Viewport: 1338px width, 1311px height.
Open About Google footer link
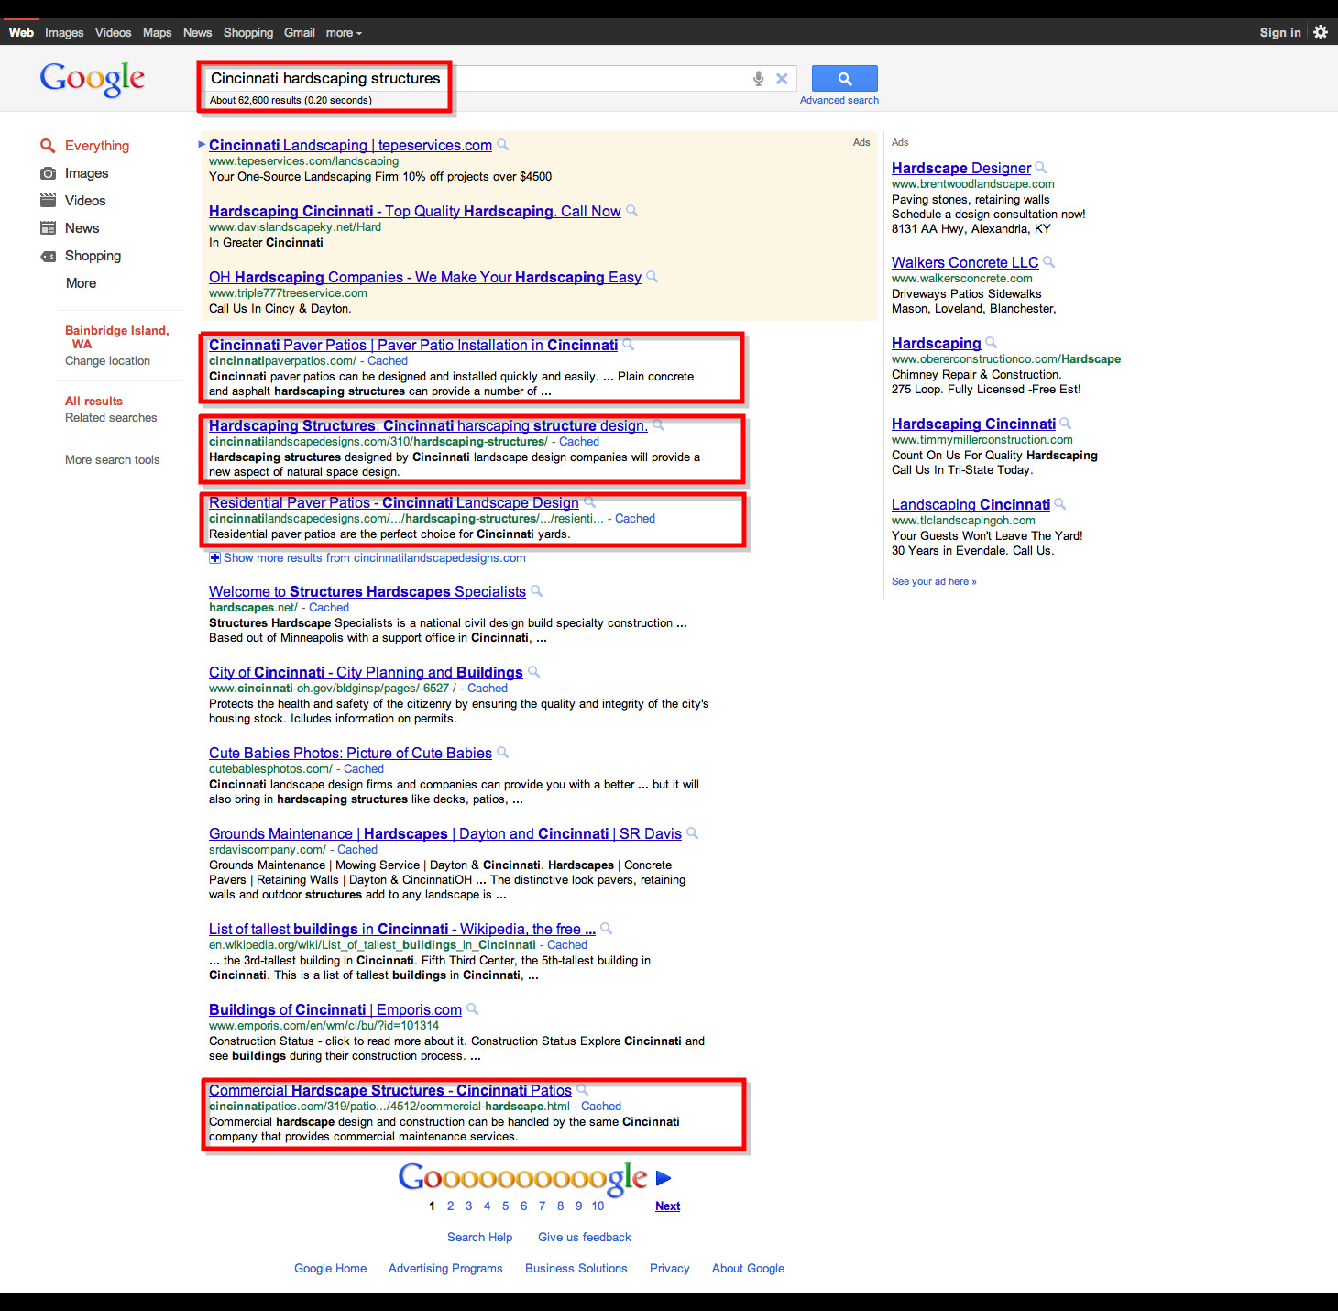748,1269
